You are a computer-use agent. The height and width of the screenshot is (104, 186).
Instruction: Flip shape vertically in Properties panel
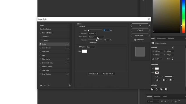pos(172,59)
